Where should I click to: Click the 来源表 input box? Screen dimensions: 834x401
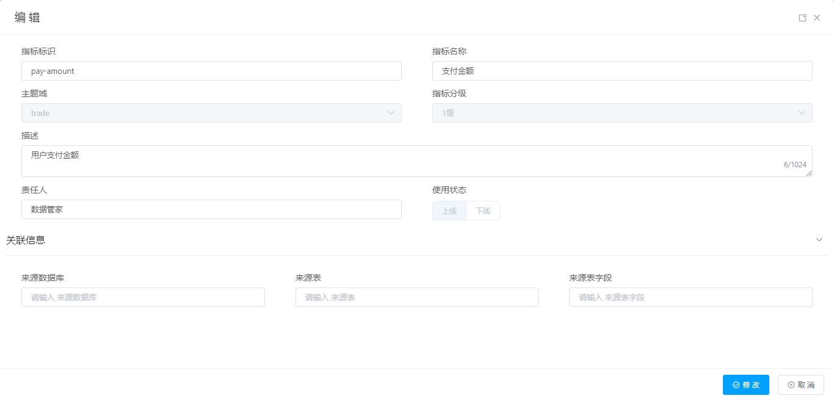point(416,297)
